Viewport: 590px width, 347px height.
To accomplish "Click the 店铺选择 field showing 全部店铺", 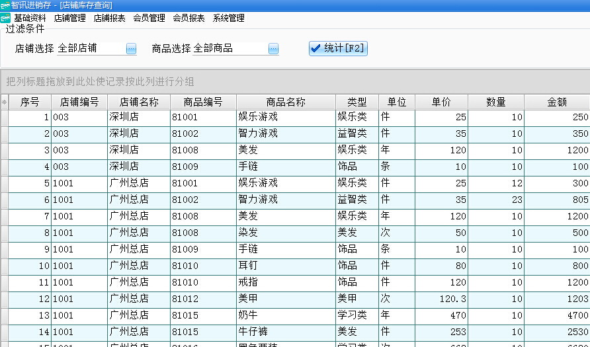I will pyautogui.click(x=91, y=48).
